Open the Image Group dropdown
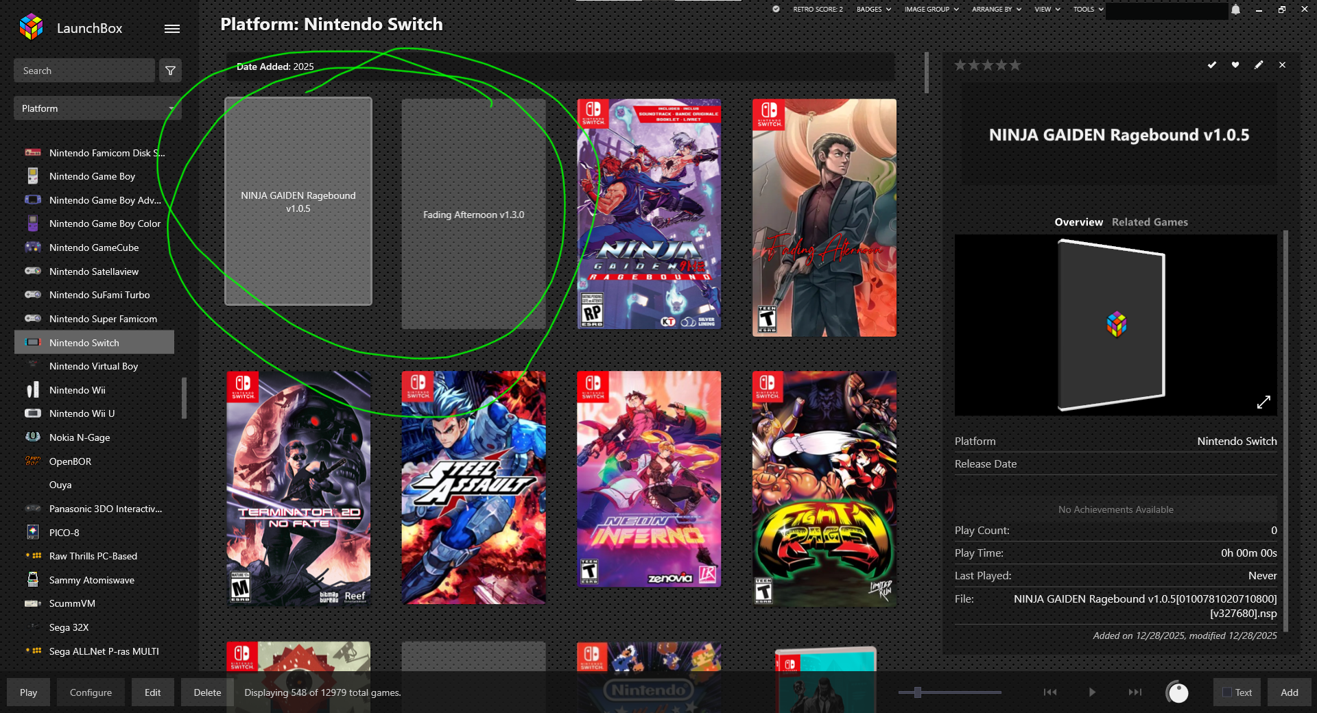 tap(931, 10)
